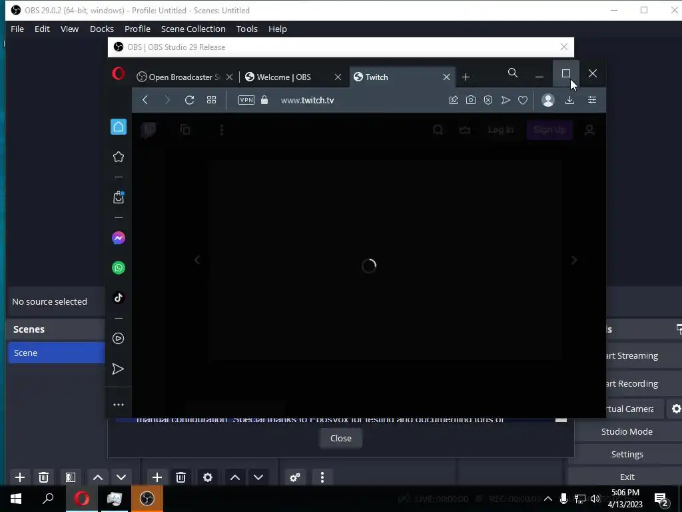Click the Close button in OBS release dialog
This screenshot has height=512, width=682.
tap(340, 439)
